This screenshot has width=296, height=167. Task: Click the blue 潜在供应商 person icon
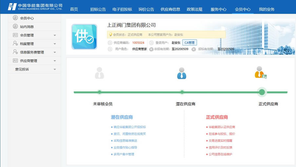pos(182,73)
